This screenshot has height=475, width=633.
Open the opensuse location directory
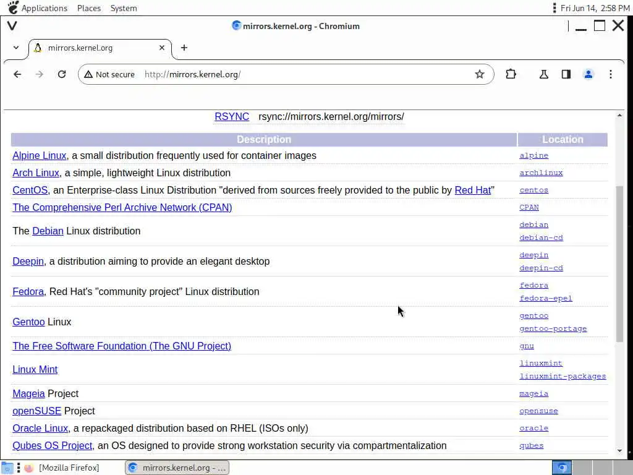point(538,411)
